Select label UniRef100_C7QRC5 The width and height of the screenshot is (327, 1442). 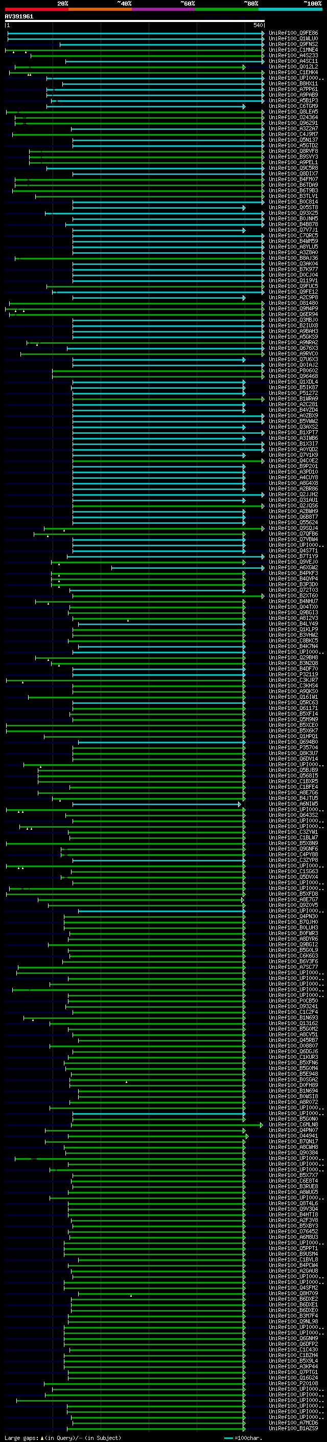click(x=293, y=236)
